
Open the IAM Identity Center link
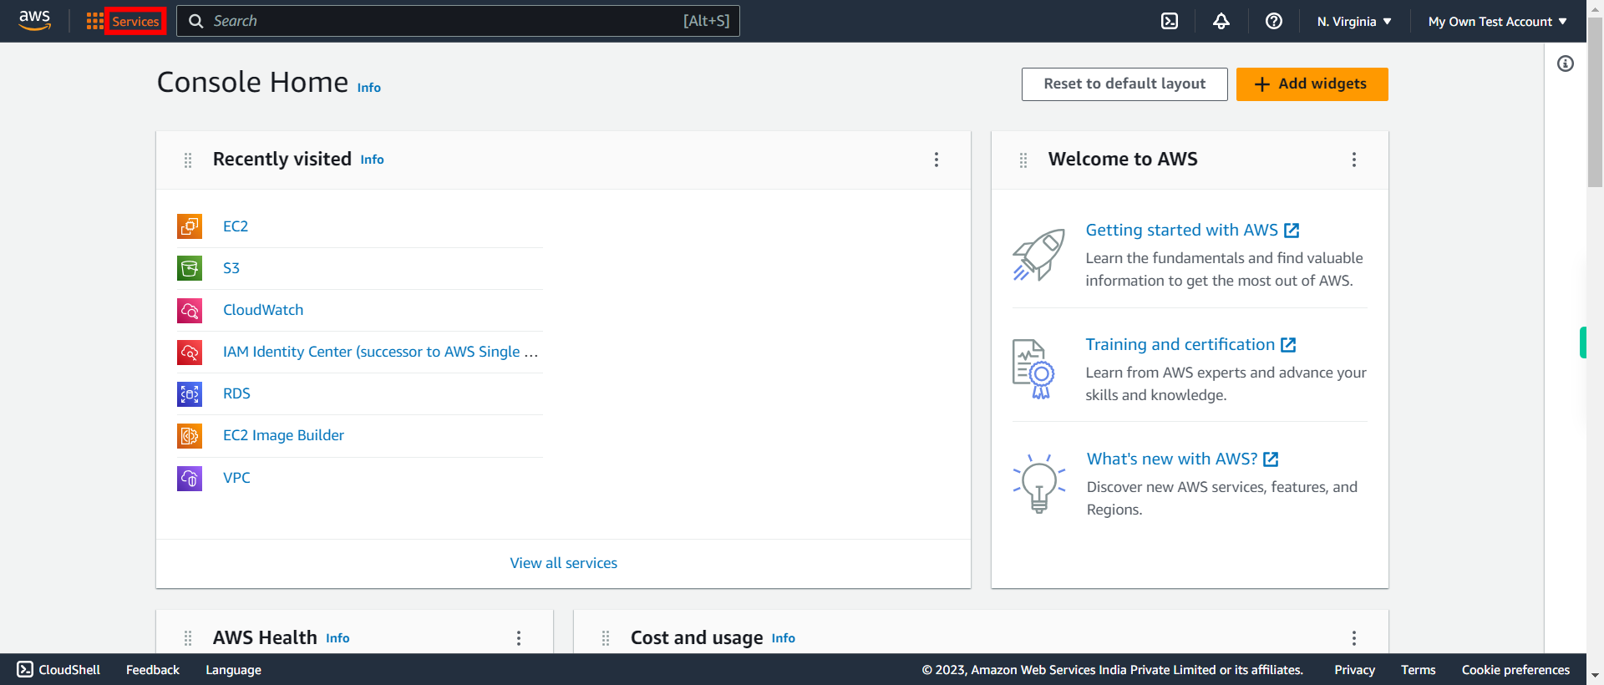pyautogui.click(x=380, y=352)
